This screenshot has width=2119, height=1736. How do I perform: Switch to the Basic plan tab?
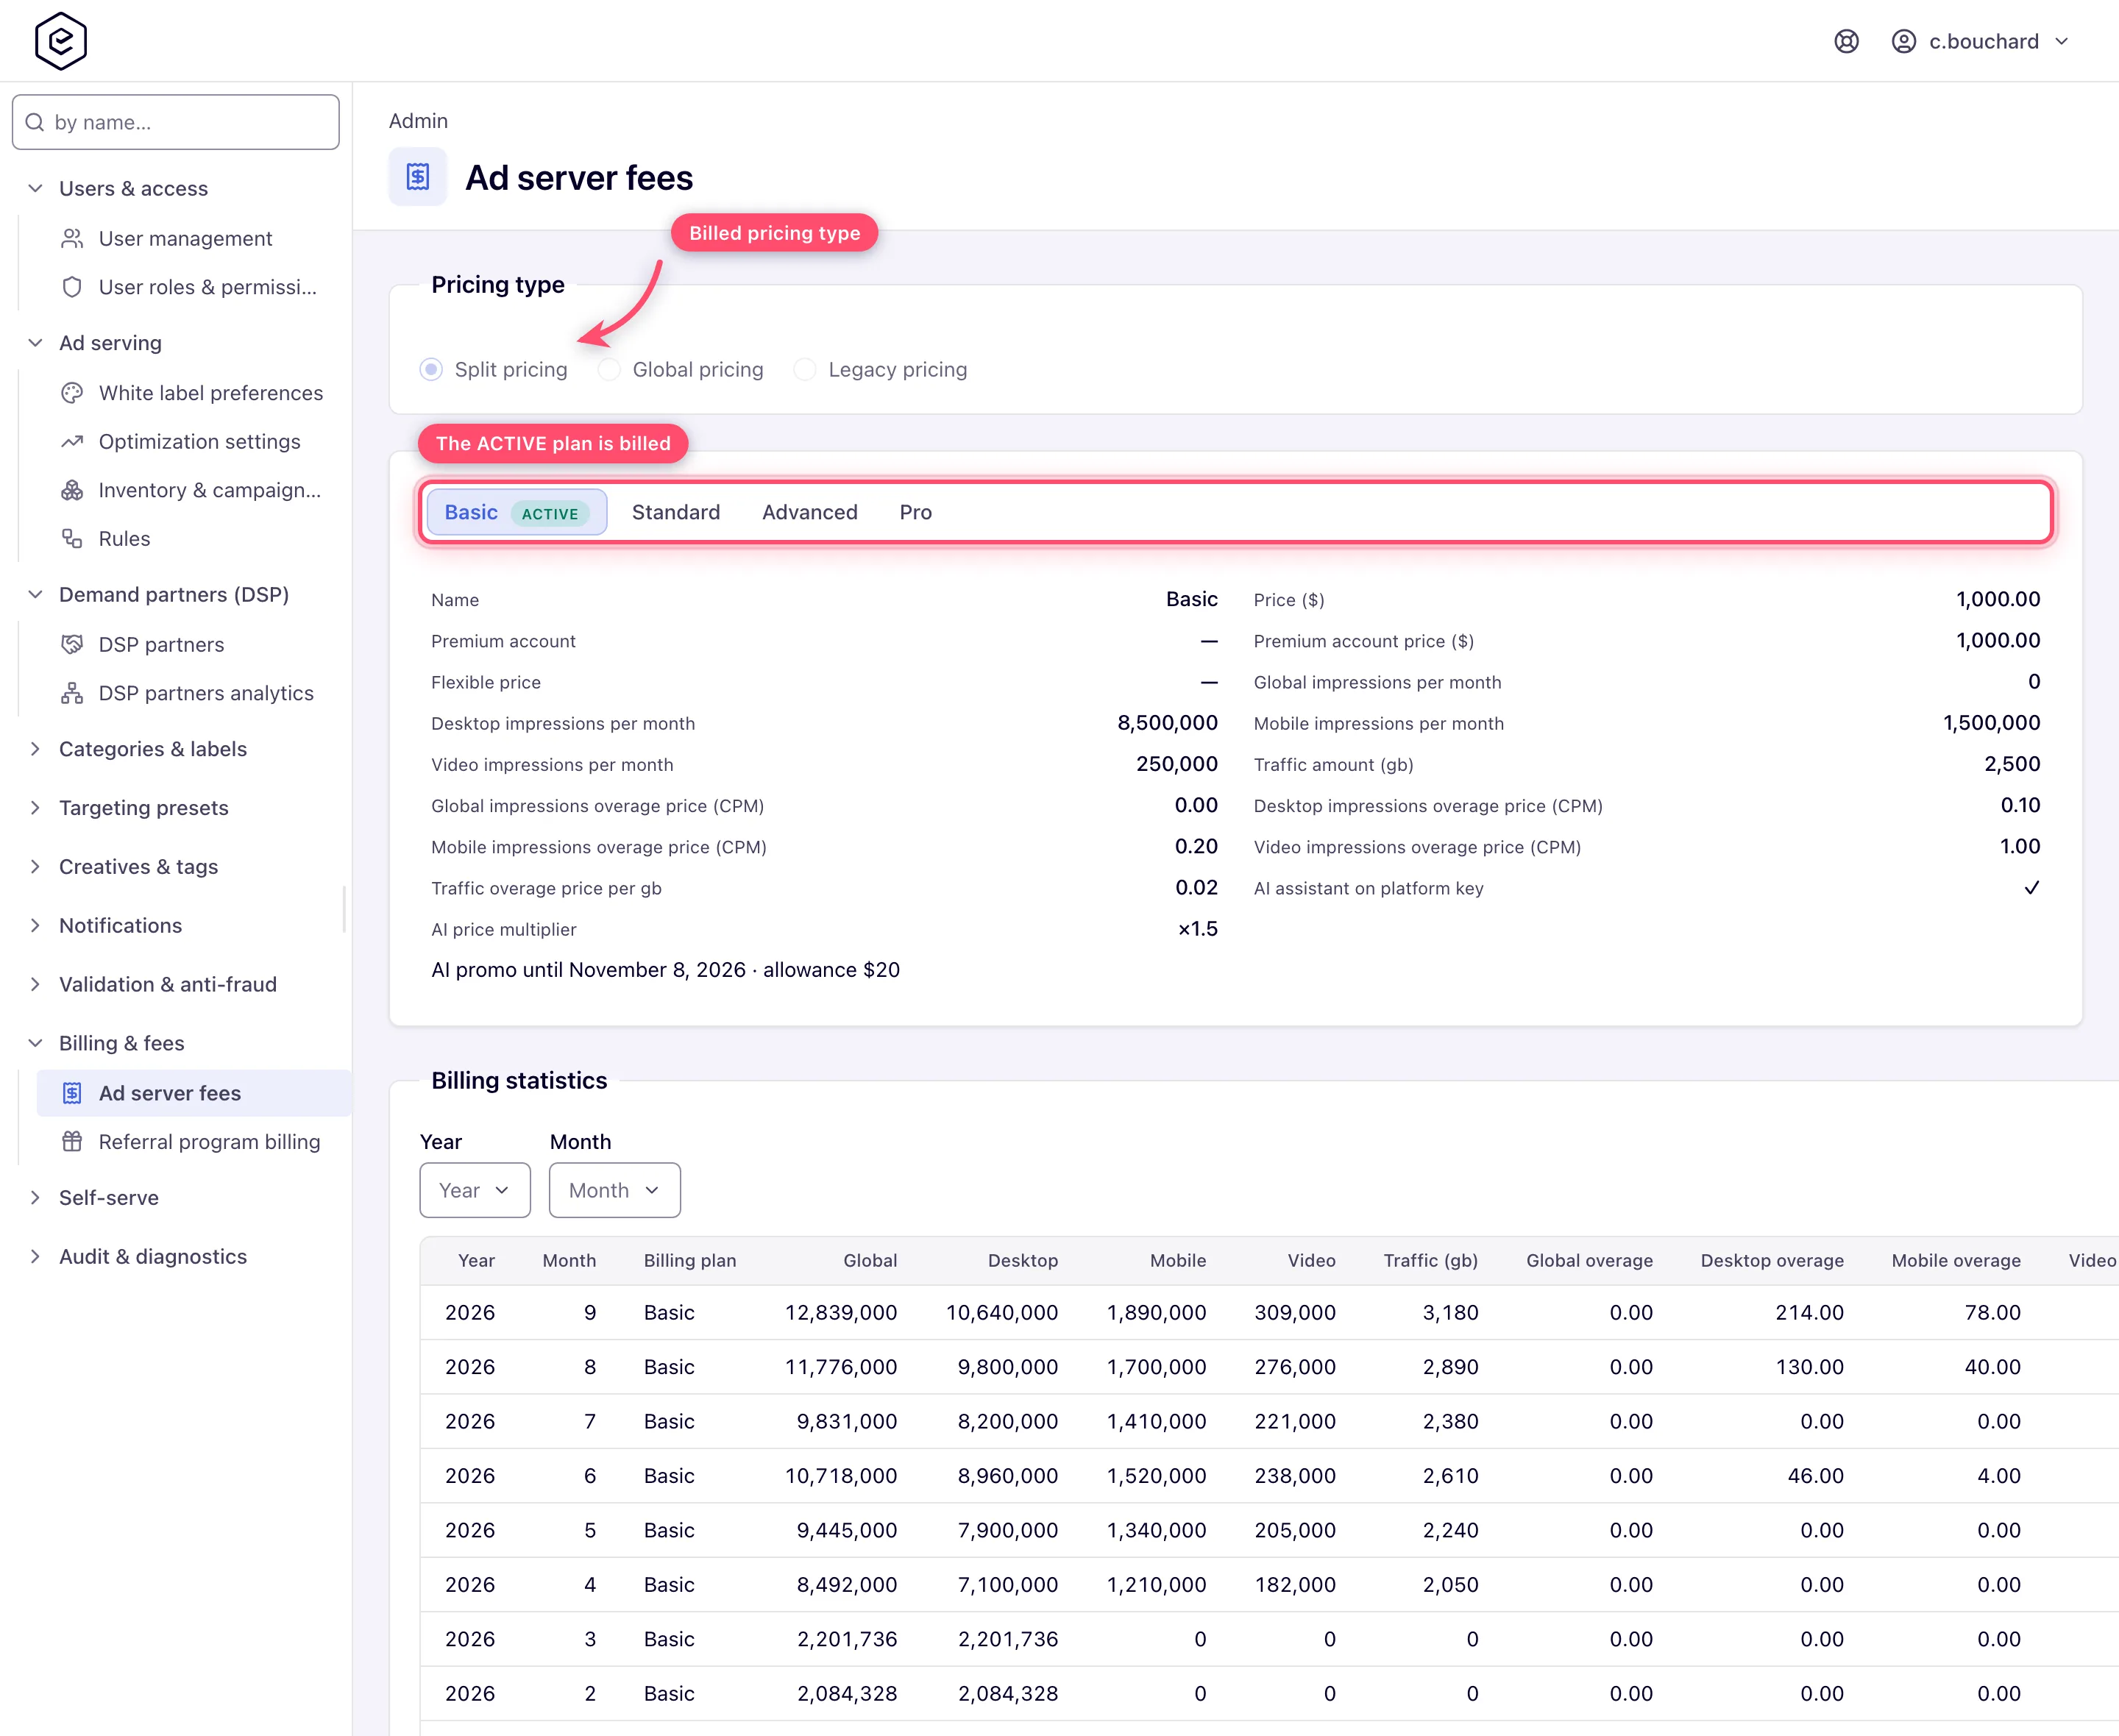pos(516,512)
